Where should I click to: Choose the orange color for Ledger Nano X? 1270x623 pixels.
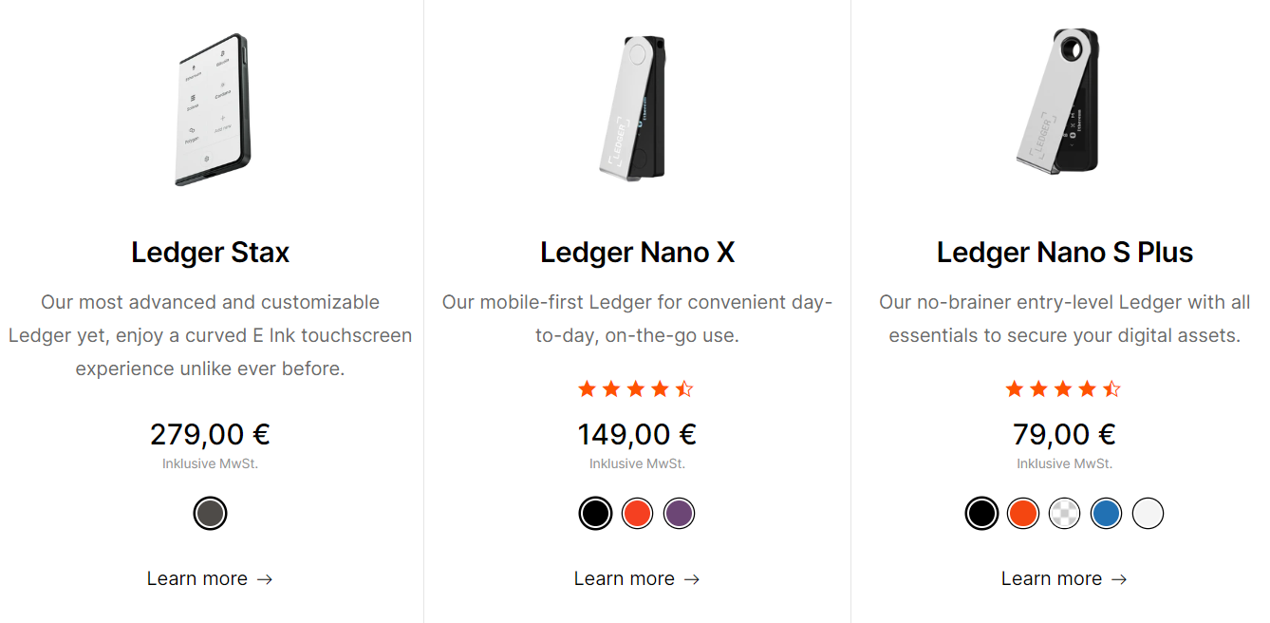[x=638, y=514]
